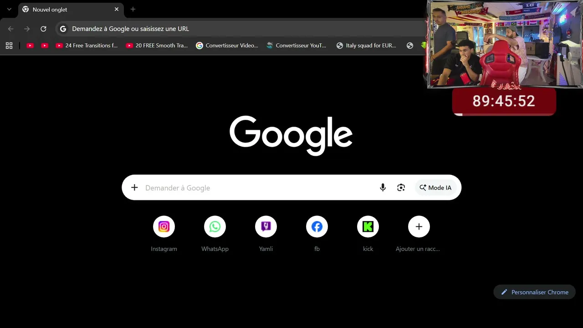Click the Google G icon in address bar
Image resolution: width=583 pixels, height=328 pixels.
[x=63, y=29]
